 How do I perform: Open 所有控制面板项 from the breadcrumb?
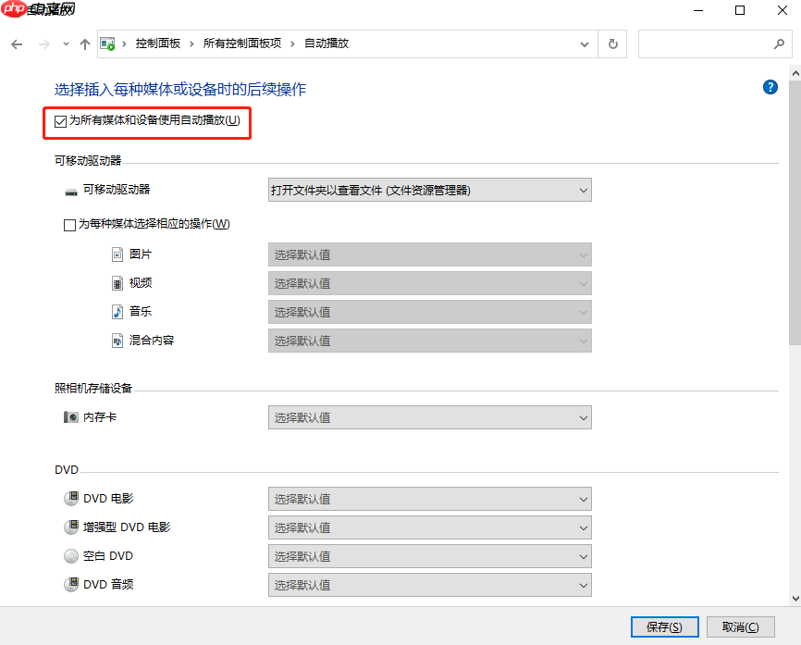pos(244,43)
